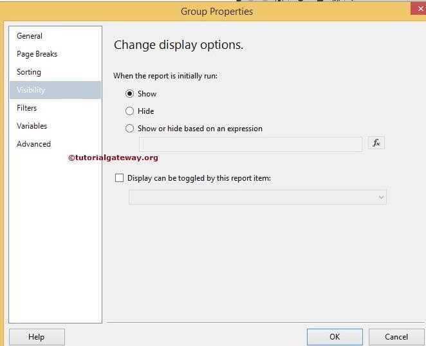Switch to the Variables page
The width and height of the screenshot is (426, 346).
[x=55, y=126]
